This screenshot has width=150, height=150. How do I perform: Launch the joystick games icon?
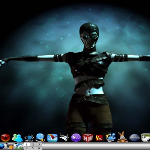pos(111,138)
